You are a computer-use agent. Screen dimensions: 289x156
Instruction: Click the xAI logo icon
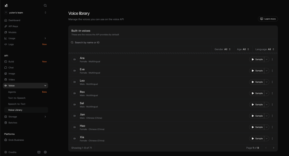point(6,6)
